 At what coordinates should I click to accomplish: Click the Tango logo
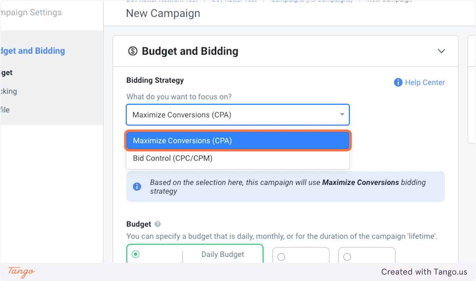click(21, 272)
